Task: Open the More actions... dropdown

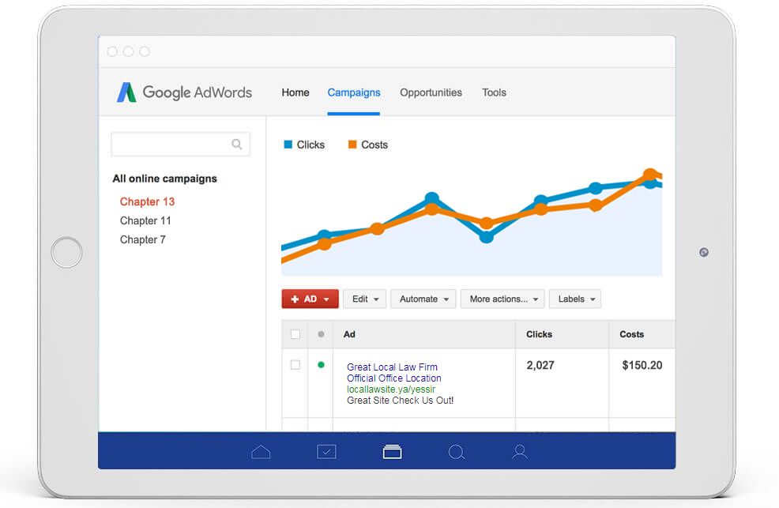Action: (502, 299)
